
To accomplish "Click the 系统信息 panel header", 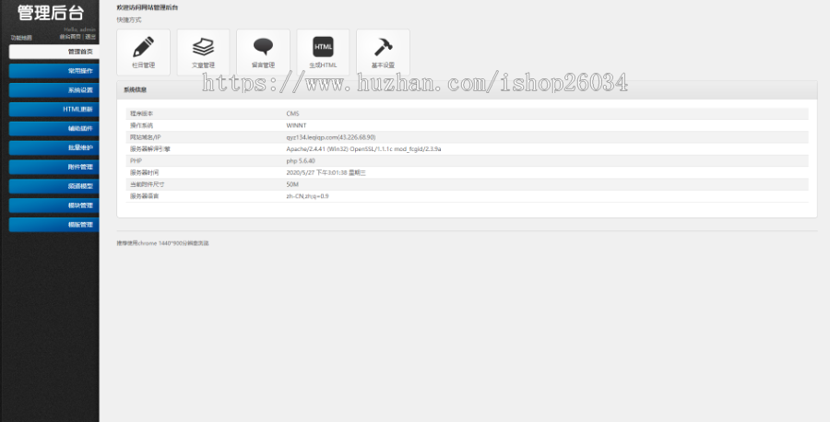I will click(467, 90).
